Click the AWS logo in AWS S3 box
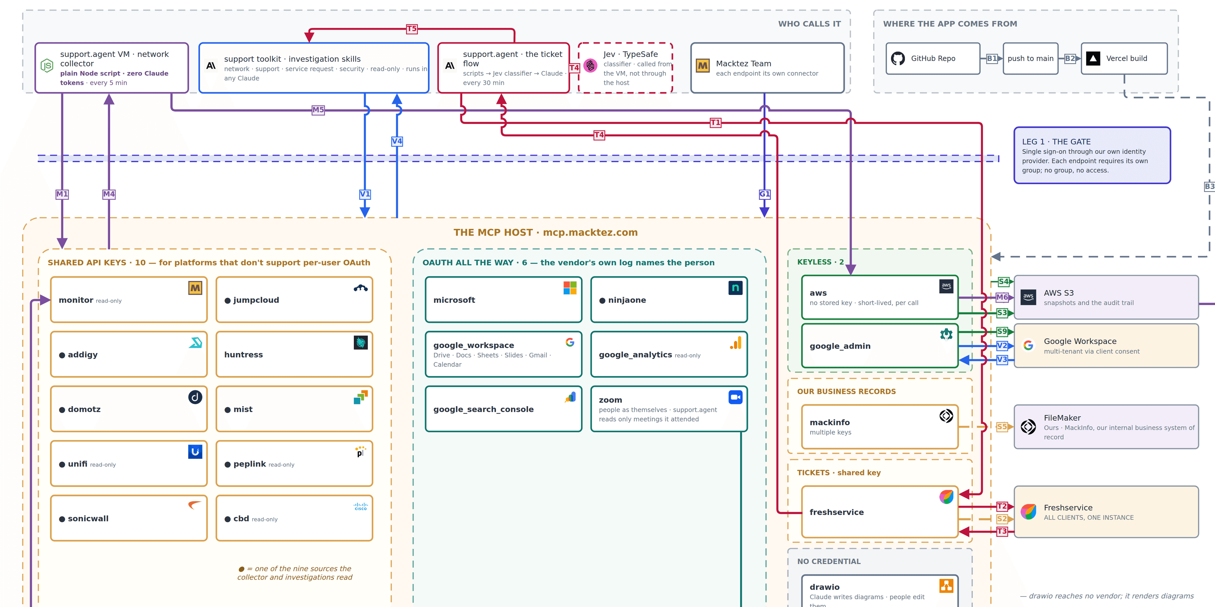The height and width of the screenshot is (607, 1215). [1028, 297]
